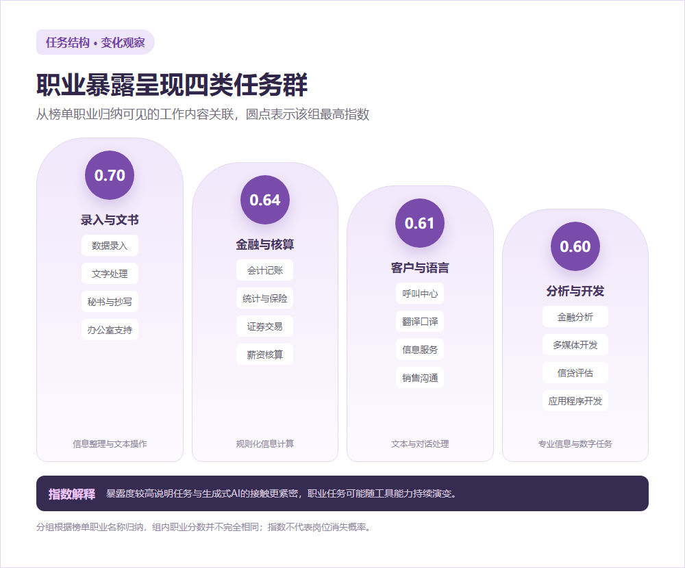Click the 指数解释 label in dark bar
This screenshot has width=685, height=568.
point(72,494)
